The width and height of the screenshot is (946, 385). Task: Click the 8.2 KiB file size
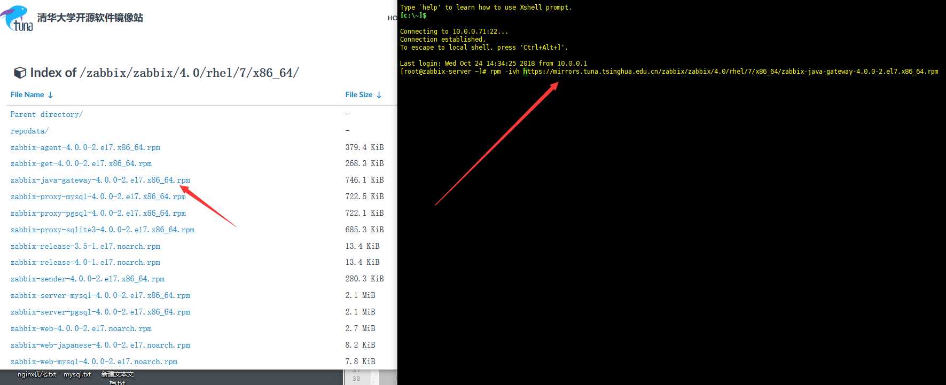pos(360,345)
